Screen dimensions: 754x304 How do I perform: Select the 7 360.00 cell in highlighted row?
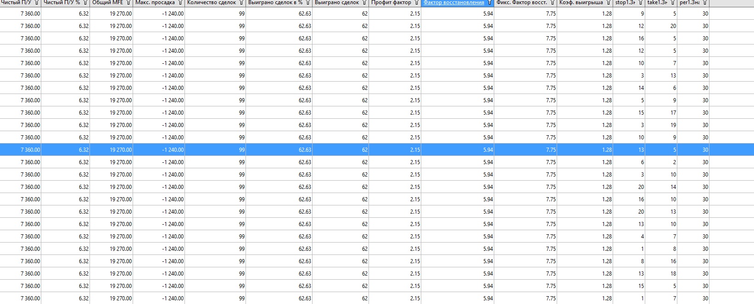(21, 150)
